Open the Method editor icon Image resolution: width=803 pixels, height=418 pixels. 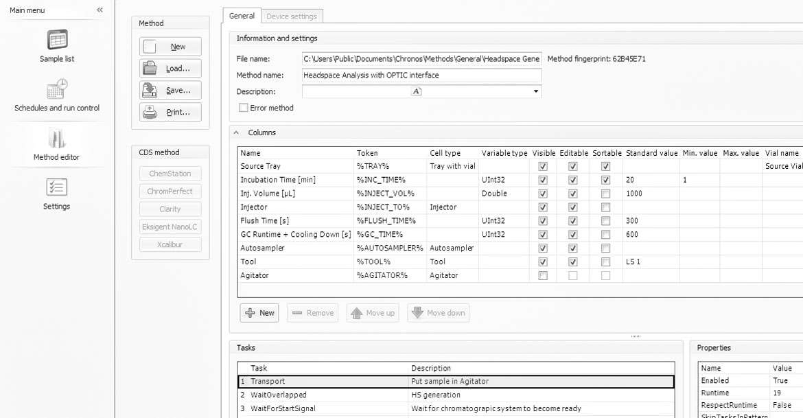(57, 139)
